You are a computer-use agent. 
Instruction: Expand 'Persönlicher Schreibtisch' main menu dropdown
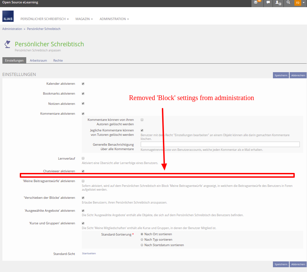45,19
